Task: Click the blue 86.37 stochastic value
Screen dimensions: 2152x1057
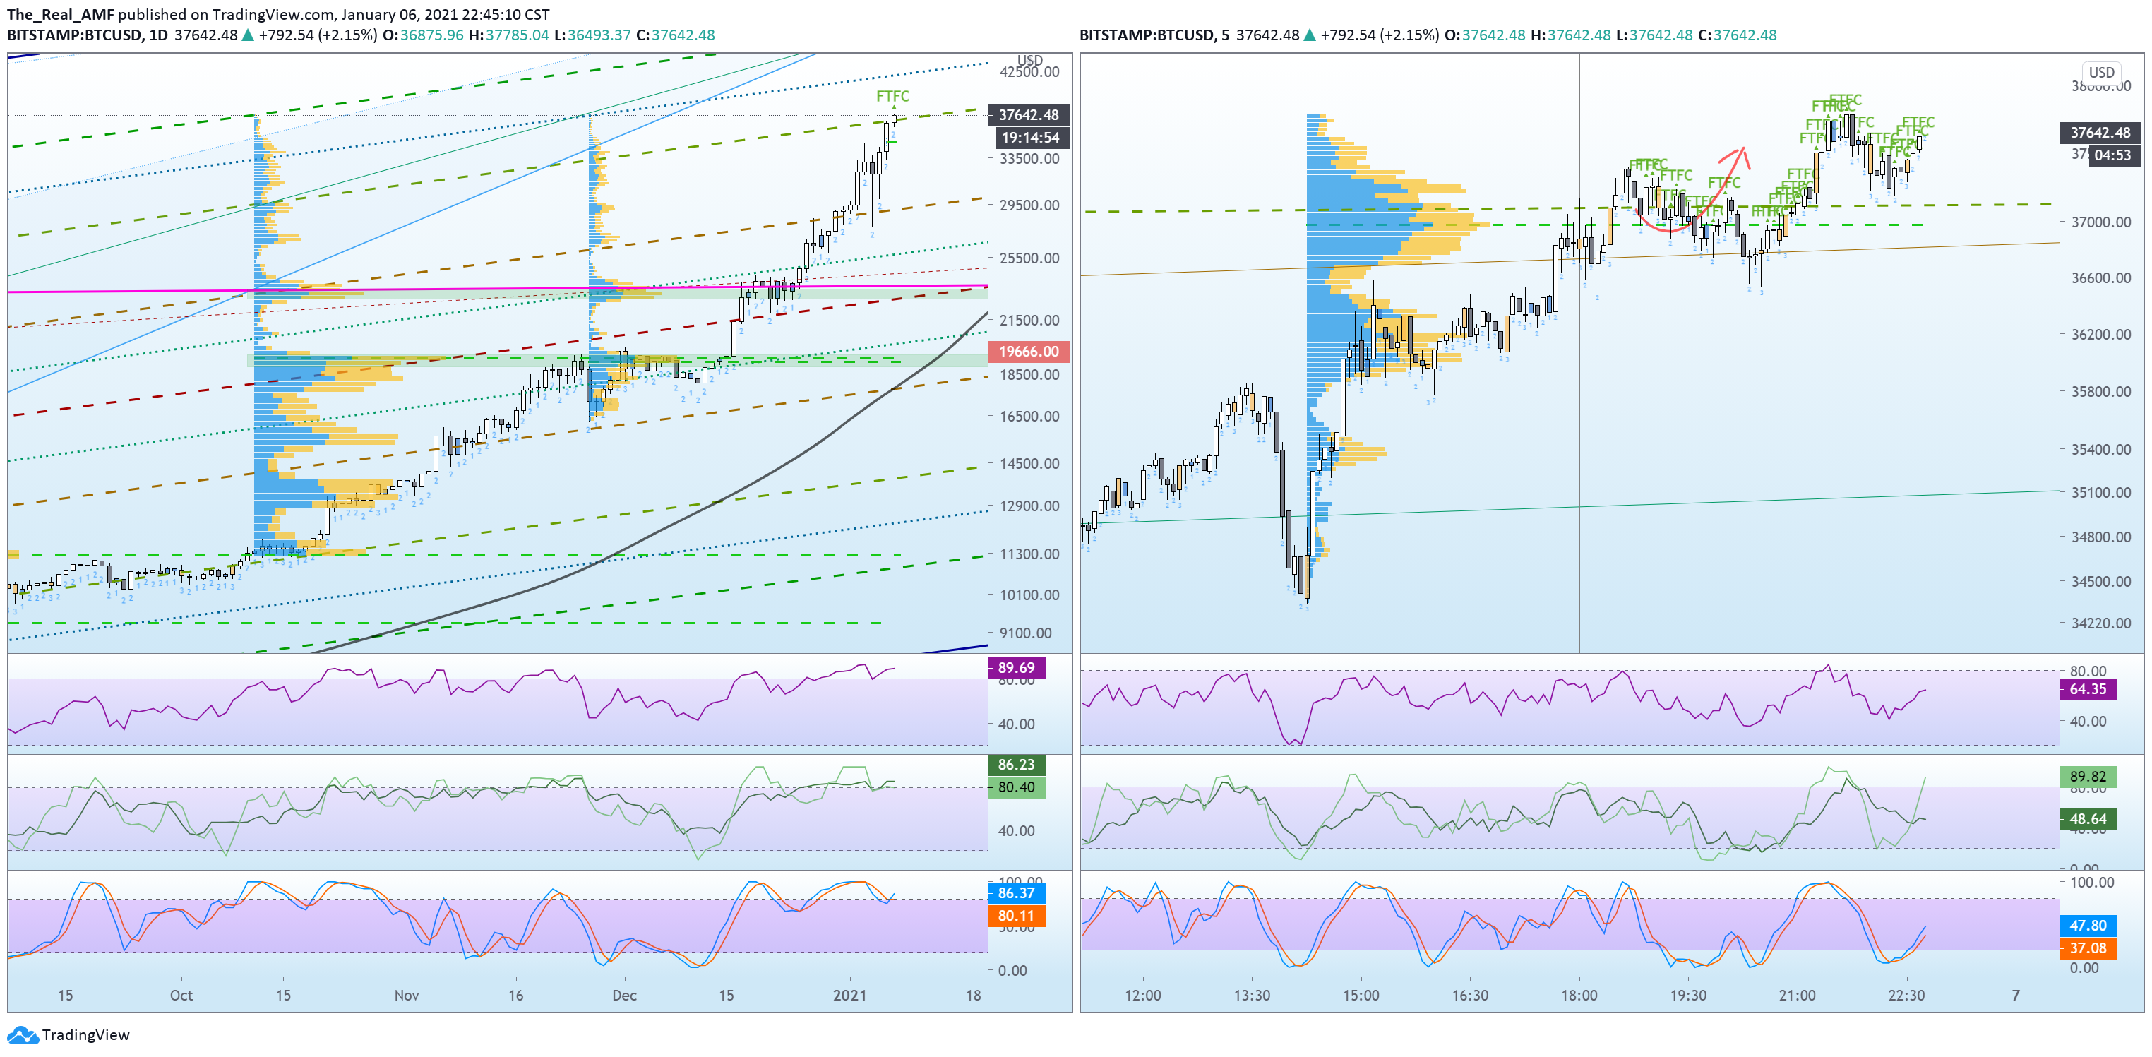Action: pyautogui.click(x=1017, y=892)
